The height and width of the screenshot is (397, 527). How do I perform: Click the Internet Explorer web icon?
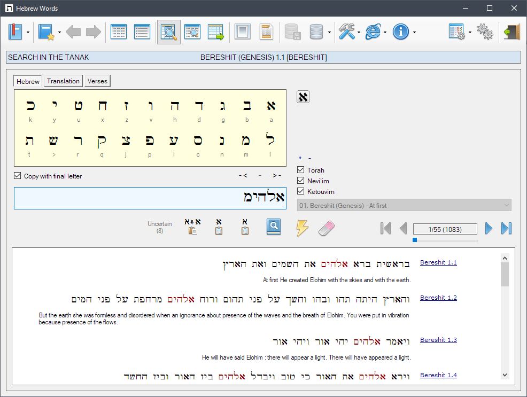tap(374, 32)
